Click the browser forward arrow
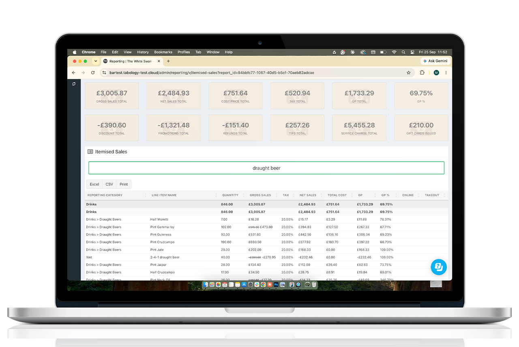Screen dimensions: 519x347 83,73
